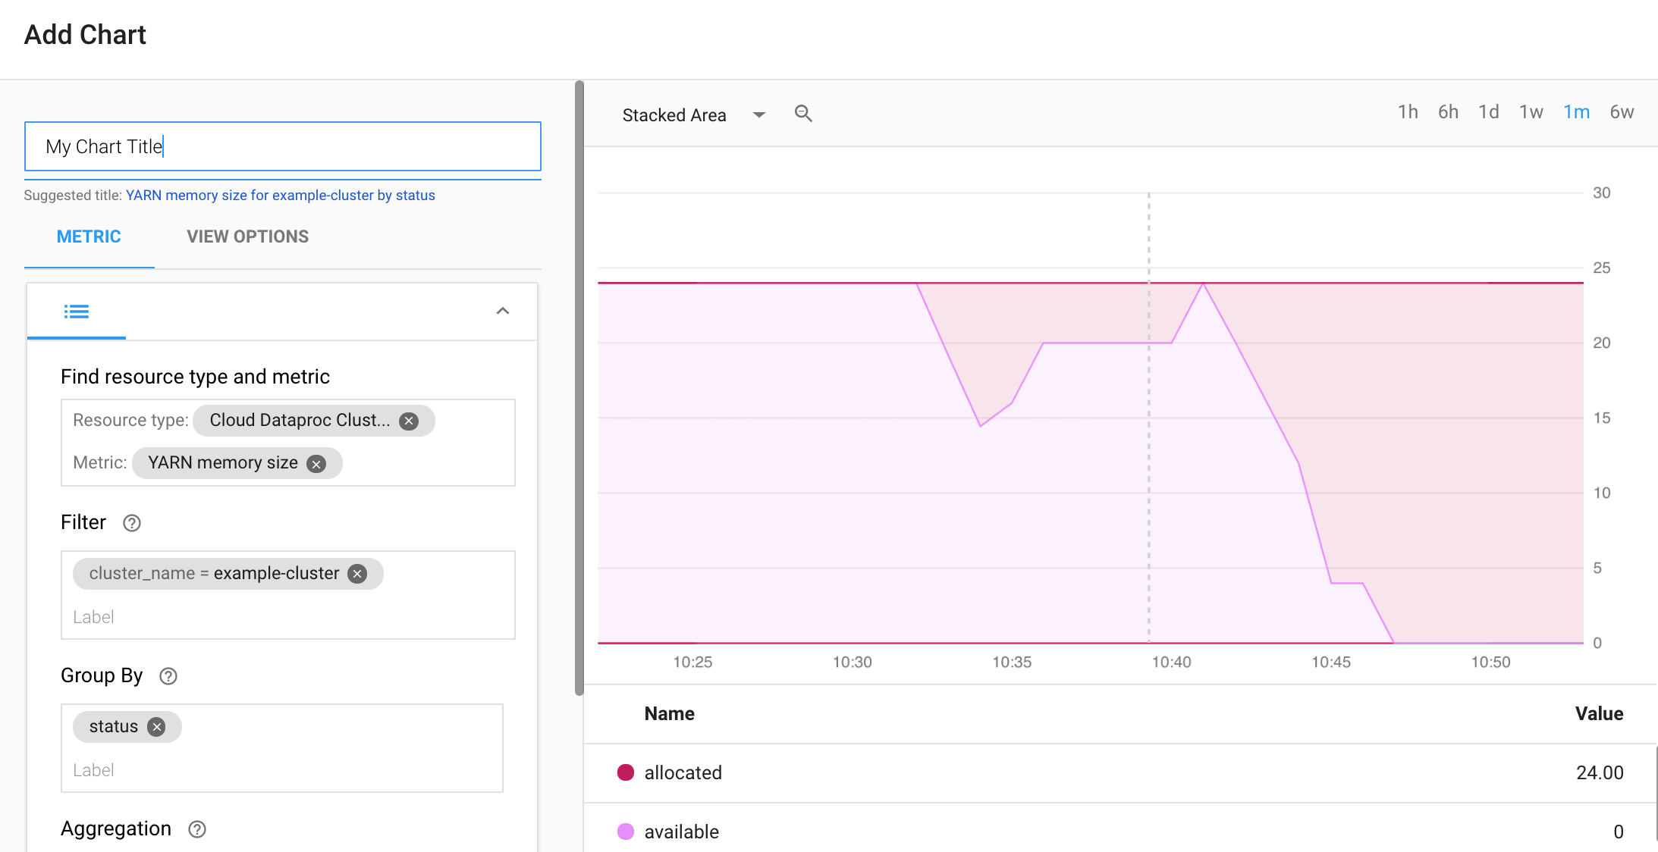This screenshot has width=1658, height=852.
Task: Set time range to 6w
Action: click(1622, 112)
